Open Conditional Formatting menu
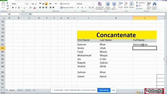This screenshot has width=167, height=94. (x=99, y=6)
